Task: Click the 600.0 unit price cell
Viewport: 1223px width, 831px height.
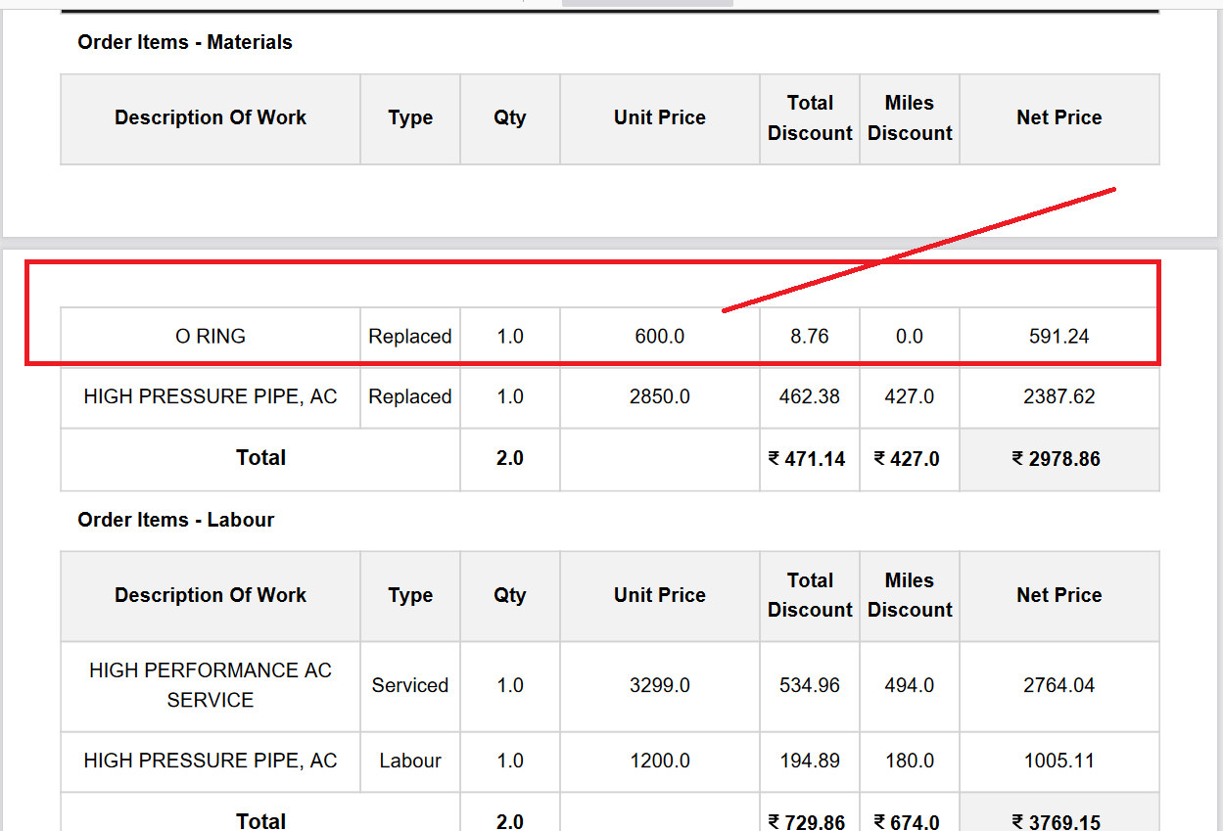Action: (x=659, y=337)
